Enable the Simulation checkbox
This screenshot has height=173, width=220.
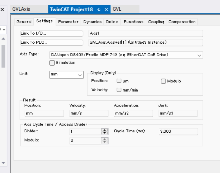[x=52, y=63]
